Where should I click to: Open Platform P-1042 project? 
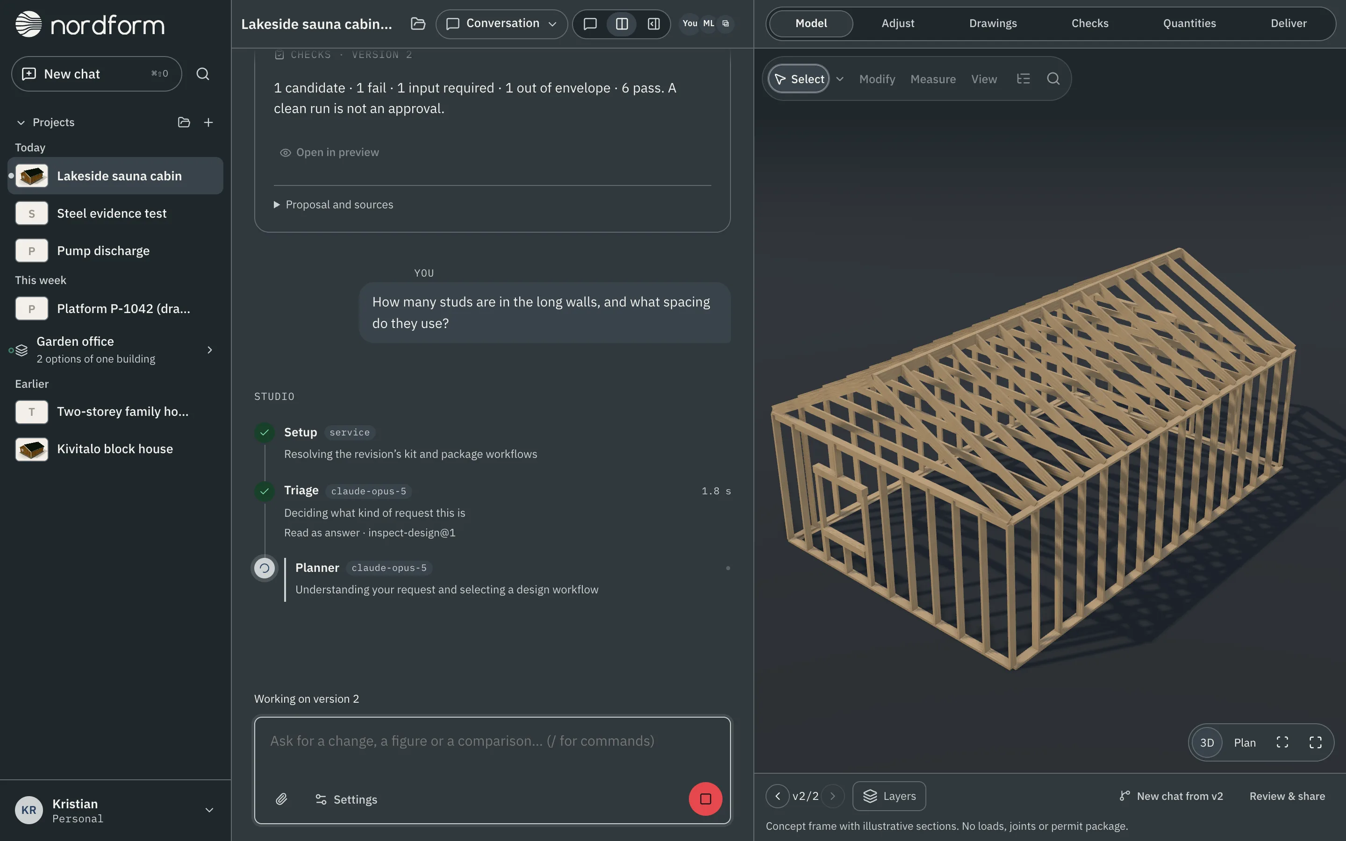[x=115, y=309]
